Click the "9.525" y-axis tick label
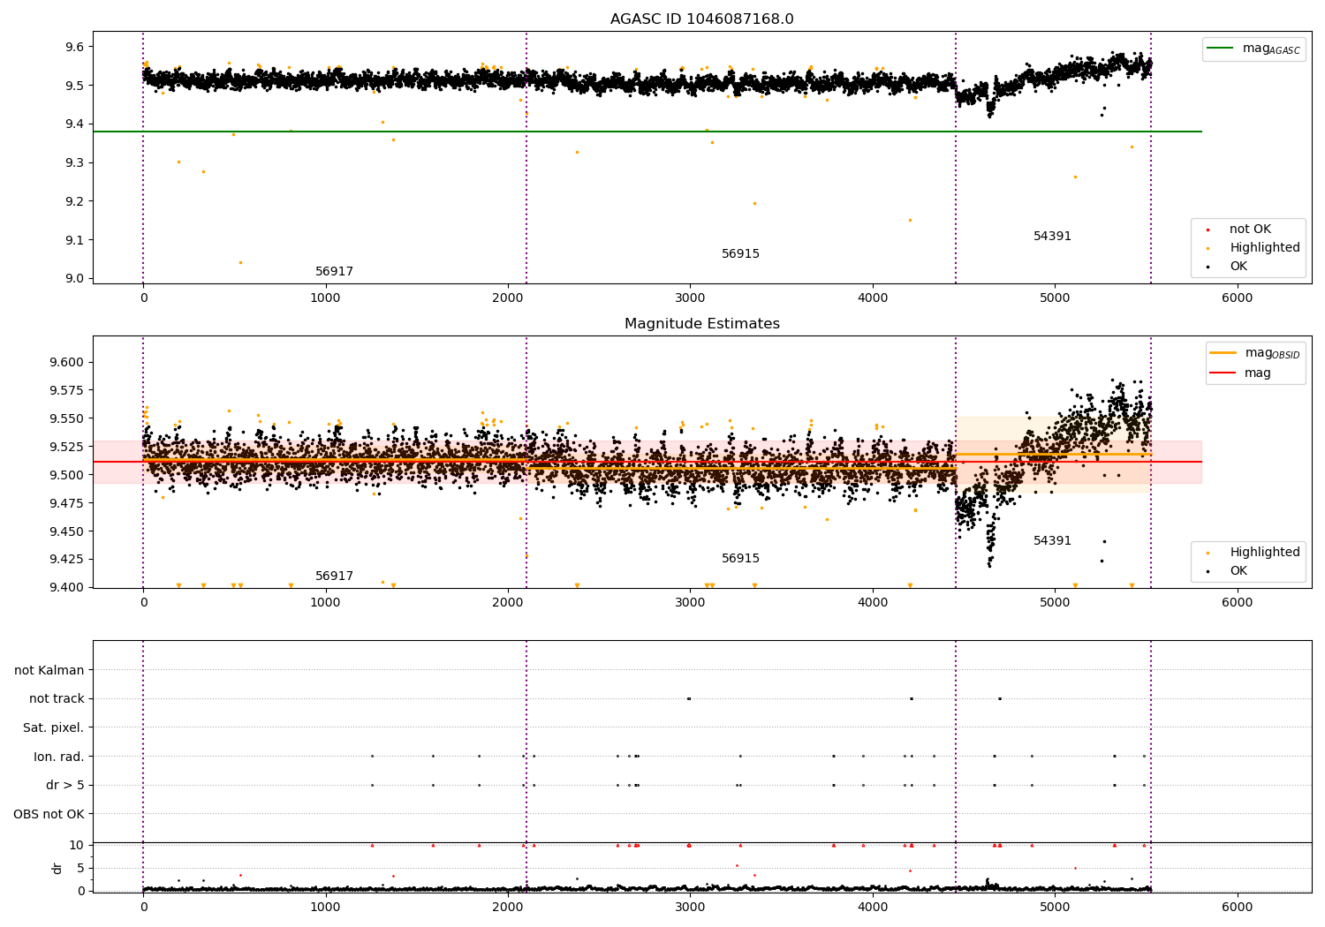This screenshot has width=1325, height=927. pyautogui.click(x=68, y=448)
